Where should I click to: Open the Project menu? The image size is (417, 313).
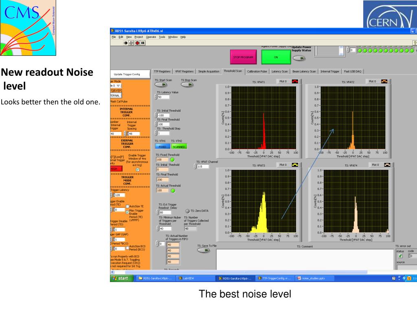(x=138, y=37)
